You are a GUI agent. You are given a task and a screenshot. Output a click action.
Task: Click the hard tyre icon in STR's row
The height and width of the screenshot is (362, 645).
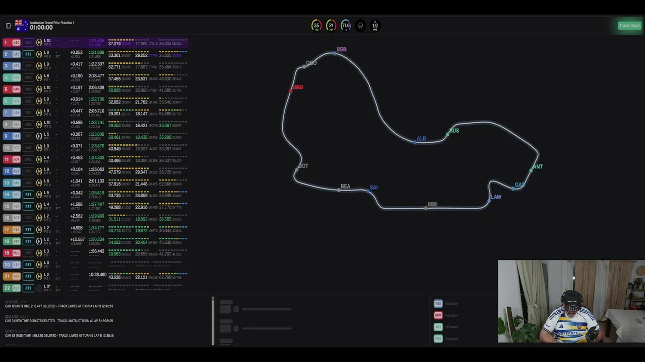pos(39,241)
